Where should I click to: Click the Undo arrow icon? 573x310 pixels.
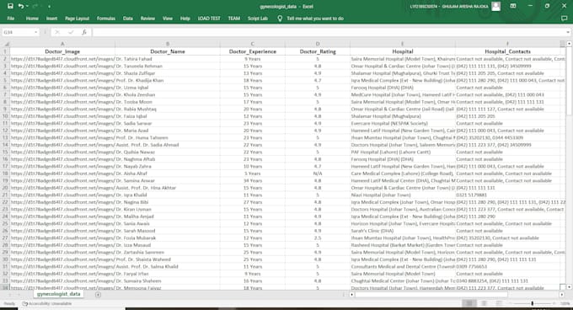[21, 6]
